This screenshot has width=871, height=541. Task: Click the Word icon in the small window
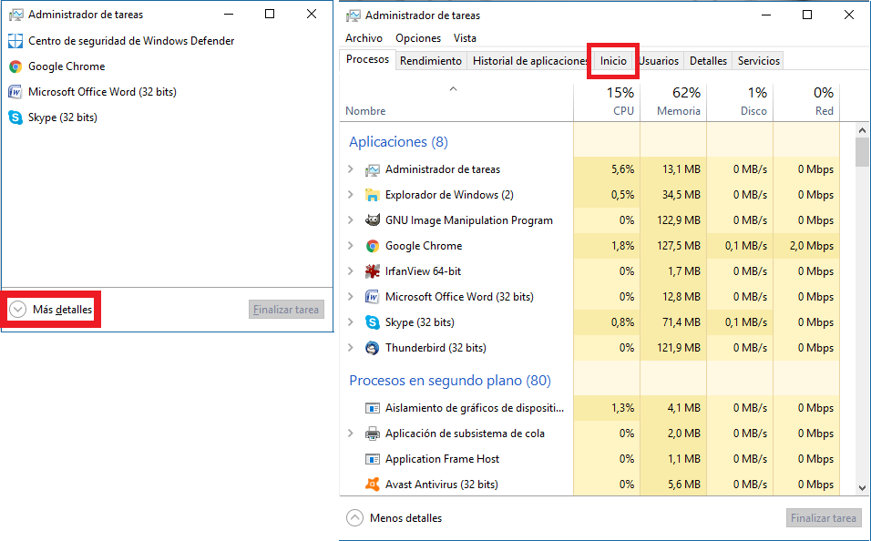click(15, 92)
